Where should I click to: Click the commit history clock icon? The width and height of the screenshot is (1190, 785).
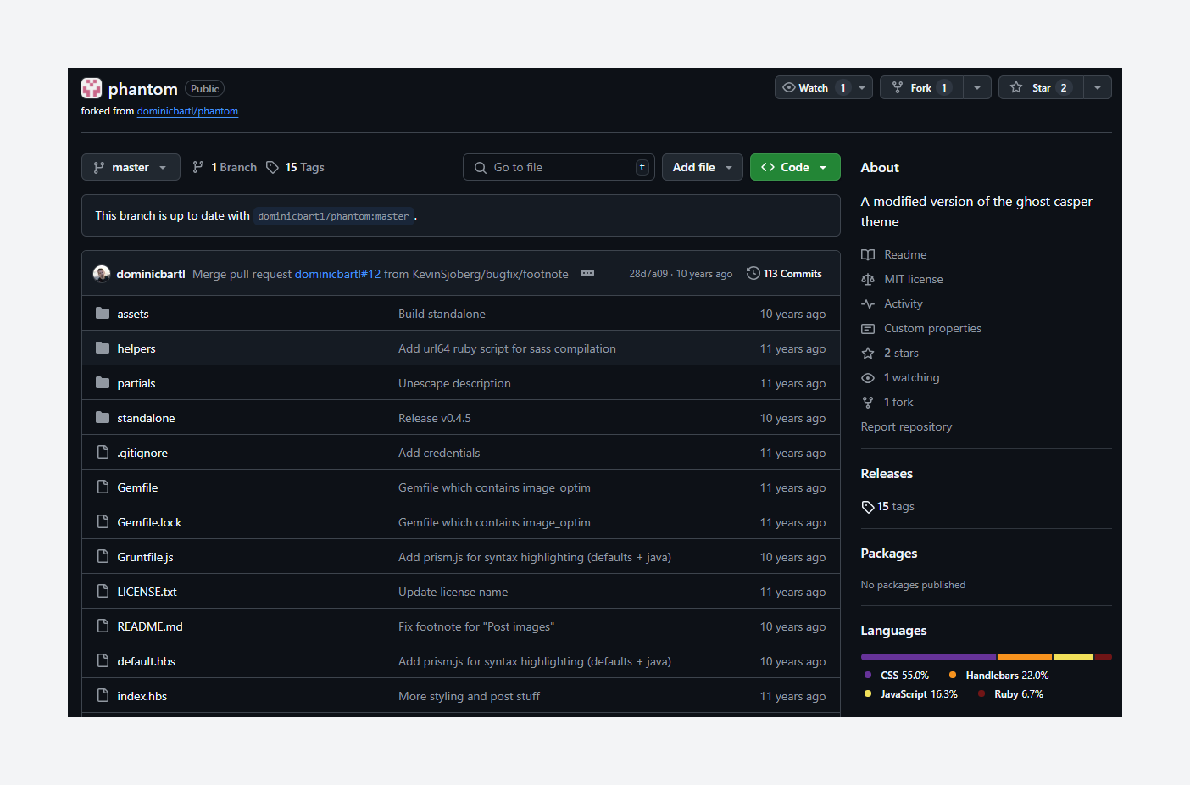tap(753, 273)
